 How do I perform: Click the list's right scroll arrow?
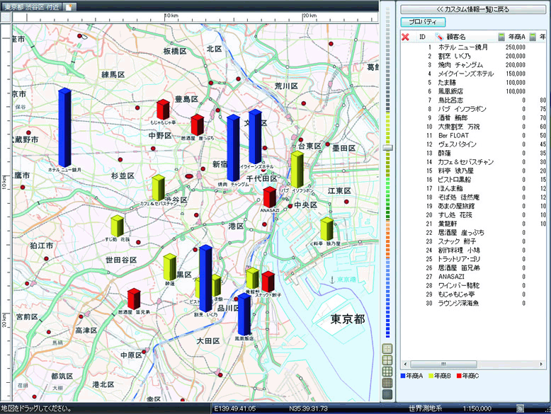(x=541, y=364)
